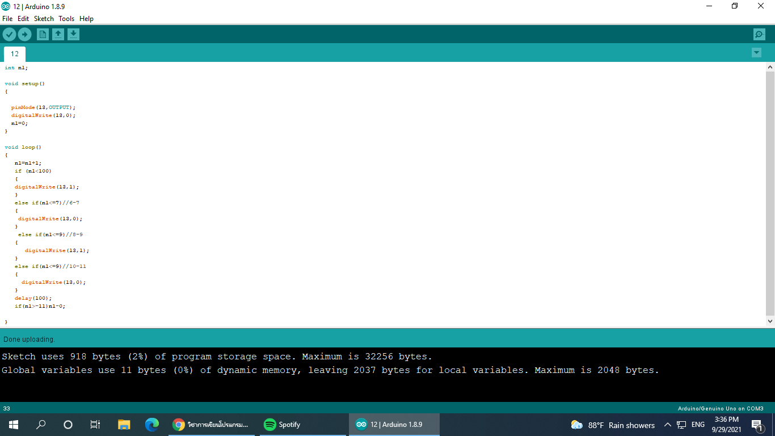Click the Windows Start button
Viewport: 775px width, 436px height.
[14, 425]
